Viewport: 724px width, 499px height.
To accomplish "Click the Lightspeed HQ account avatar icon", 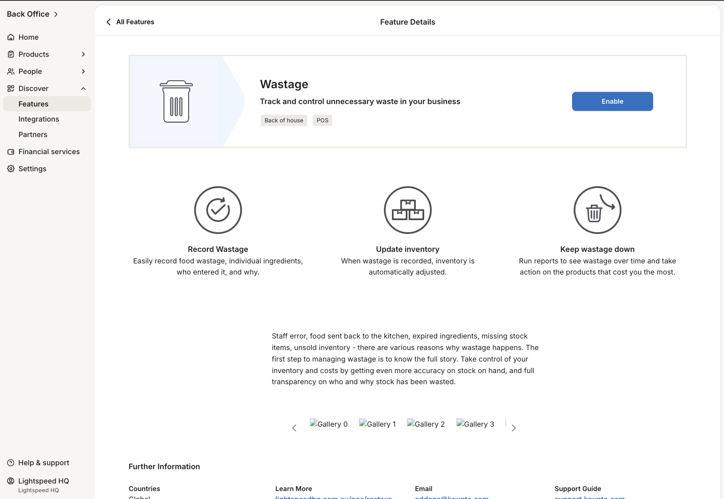I will (x=11, y=481).
